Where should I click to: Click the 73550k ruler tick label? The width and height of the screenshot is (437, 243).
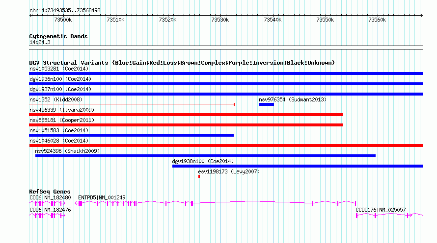(325, 20)
